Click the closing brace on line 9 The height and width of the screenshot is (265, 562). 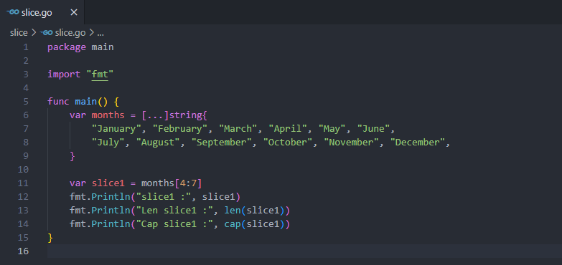point(72,156)
